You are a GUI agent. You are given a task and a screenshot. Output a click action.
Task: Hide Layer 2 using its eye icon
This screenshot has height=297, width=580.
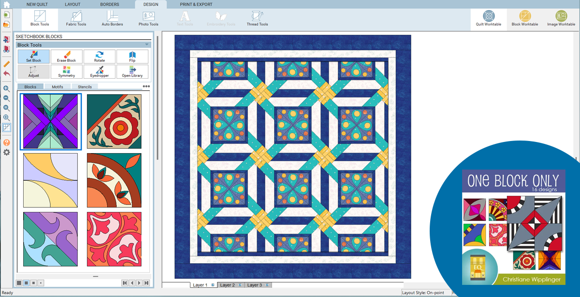(240, 285)
